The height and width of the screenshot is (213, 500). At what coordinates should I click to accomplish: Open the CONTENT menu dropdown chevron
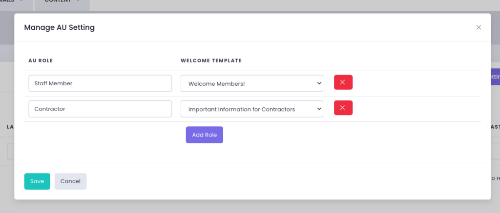pos(79,2)
